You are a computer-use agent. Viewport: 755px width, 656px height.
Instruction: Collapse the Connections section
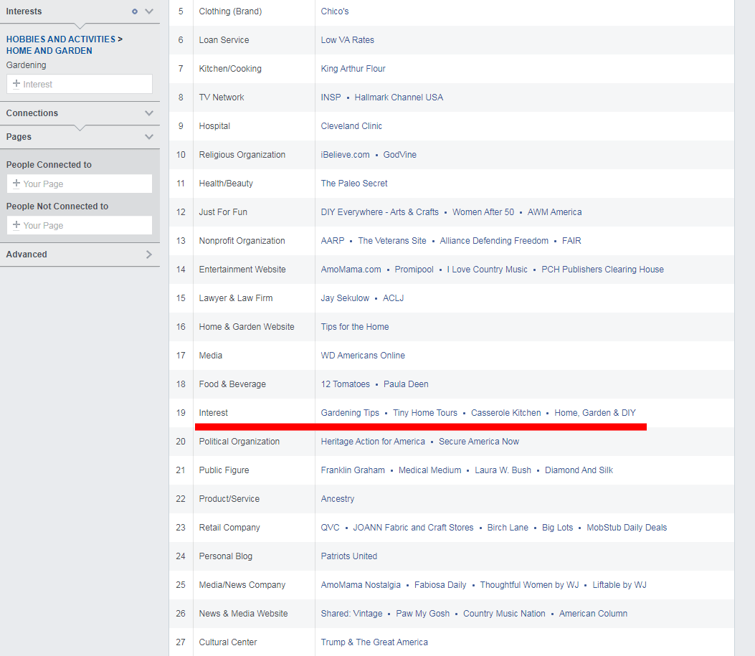tap(149, 113)
